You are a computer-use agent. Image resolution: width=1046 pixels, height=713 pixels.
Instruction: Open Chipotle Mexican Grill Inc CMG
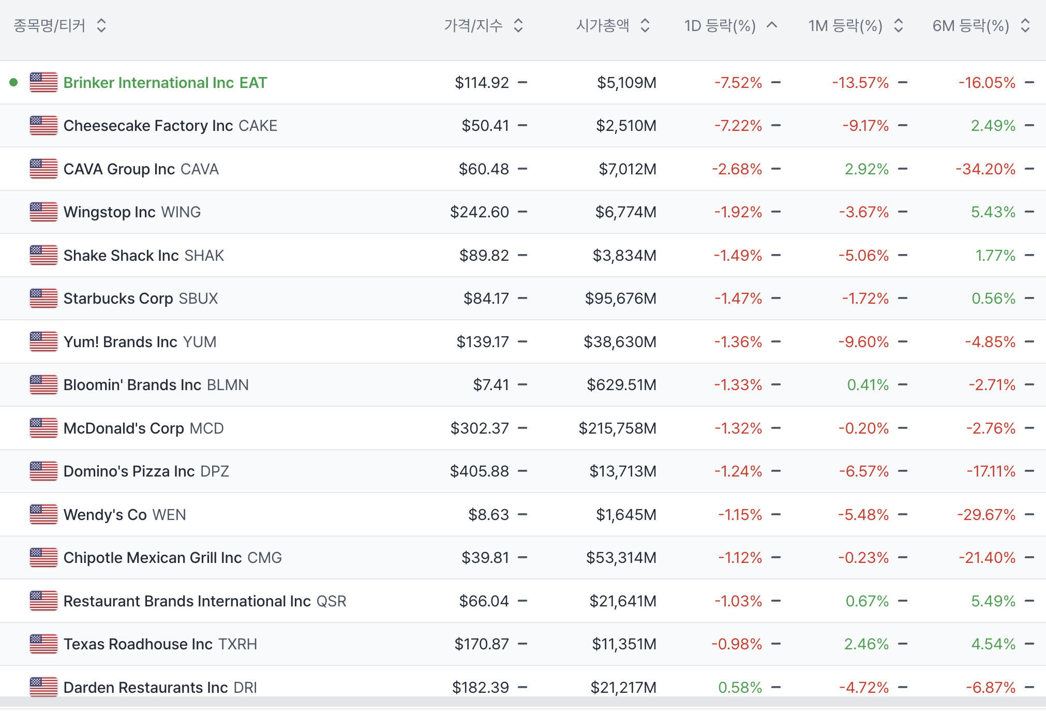coord(172,558)
